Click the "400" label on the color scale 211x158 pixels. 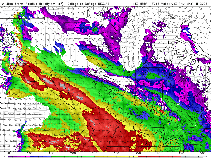(160, 153)
